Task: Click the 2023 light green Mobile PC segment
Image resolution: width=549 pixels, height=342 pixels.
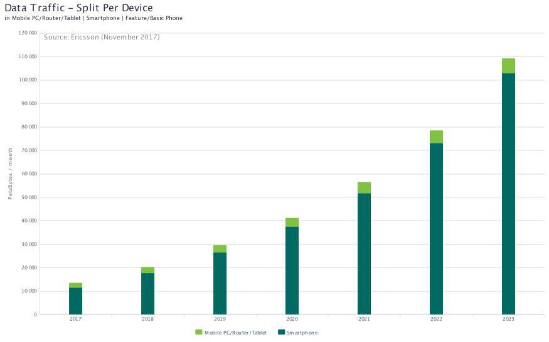Action: [x=508, y=66]
